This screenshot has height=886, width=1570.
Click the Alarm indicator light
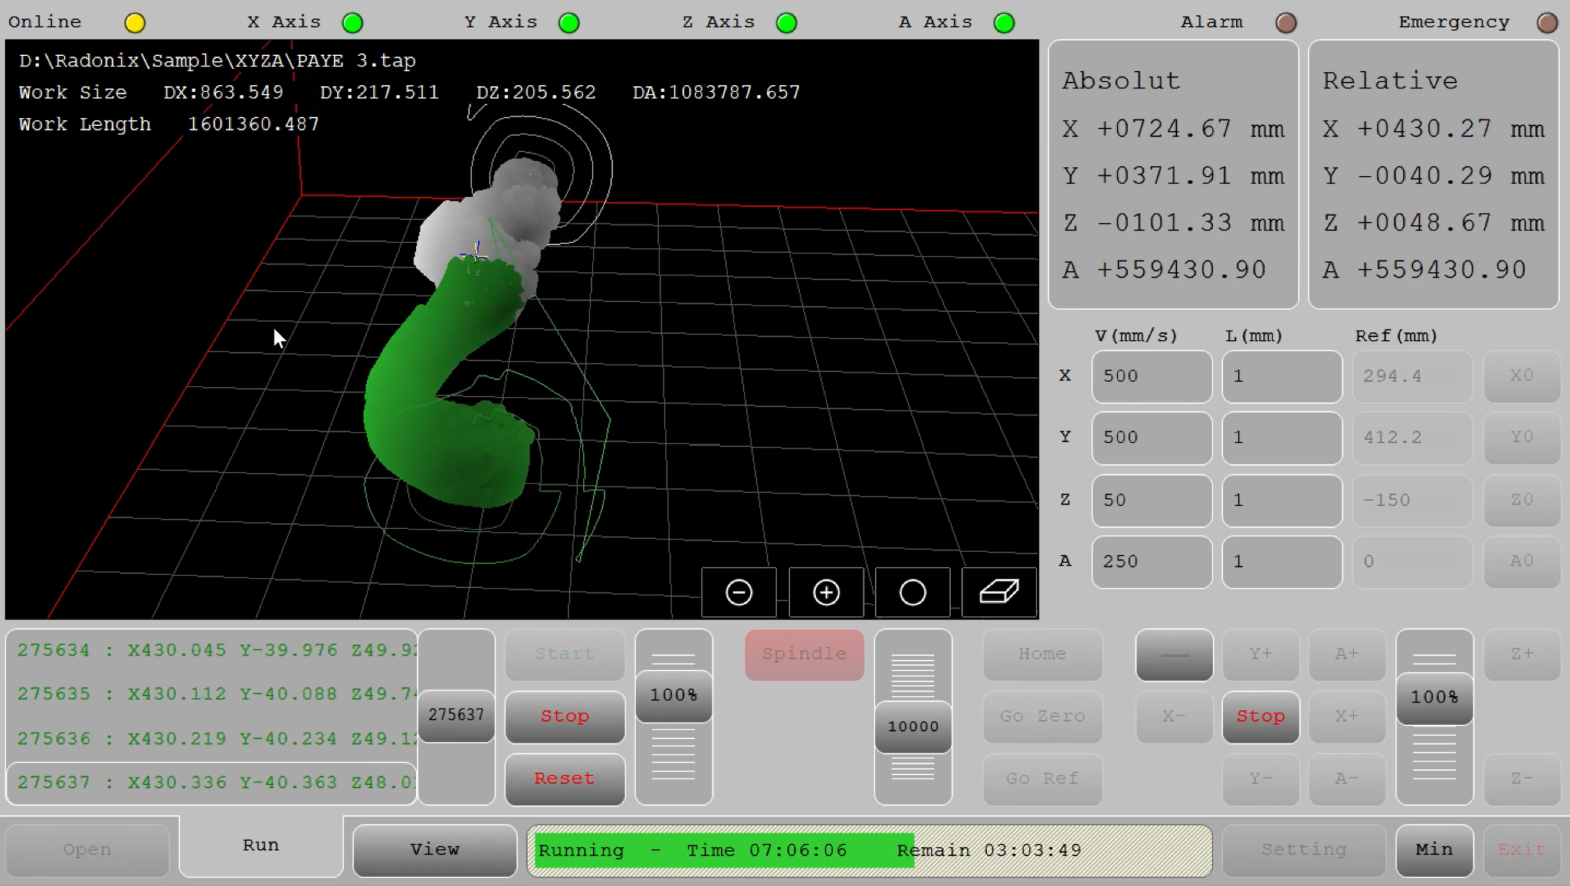(1286, 23)
